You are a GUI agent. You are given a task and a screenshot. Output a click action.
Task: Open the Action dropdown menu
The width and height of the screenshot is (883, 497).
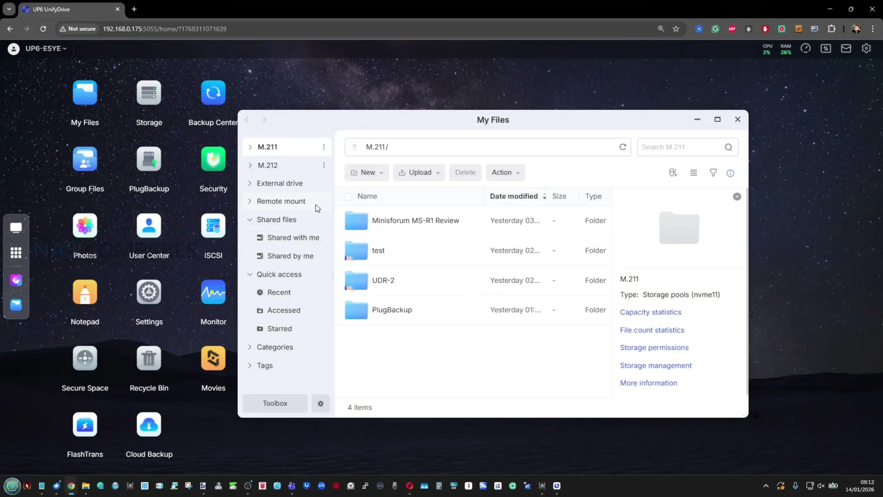[x=505, y=173]
